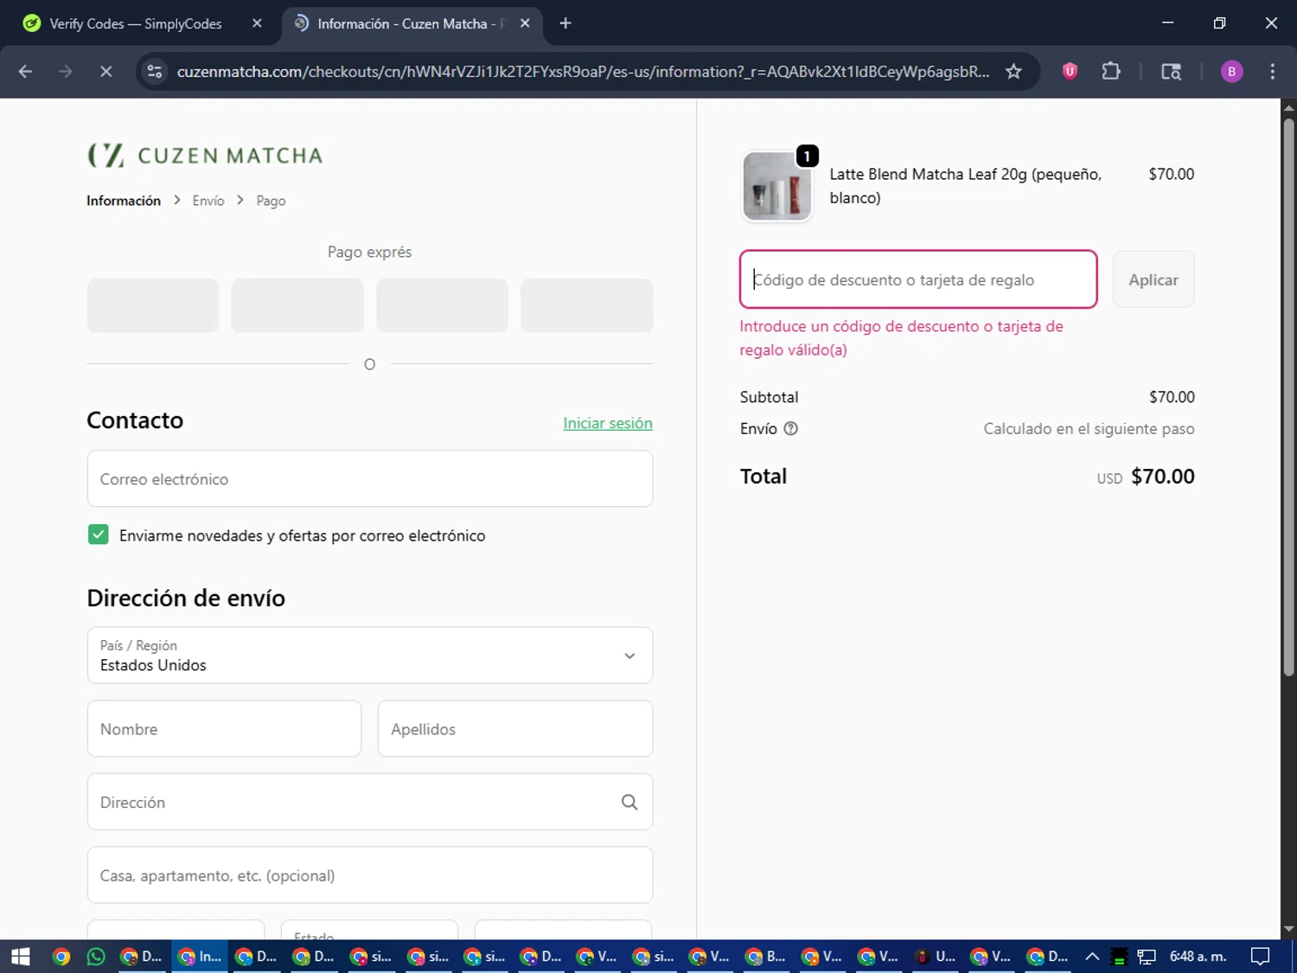Click the 6:48 a. m. taskbar clock
1297x973 pixels.
(1198, 956)
